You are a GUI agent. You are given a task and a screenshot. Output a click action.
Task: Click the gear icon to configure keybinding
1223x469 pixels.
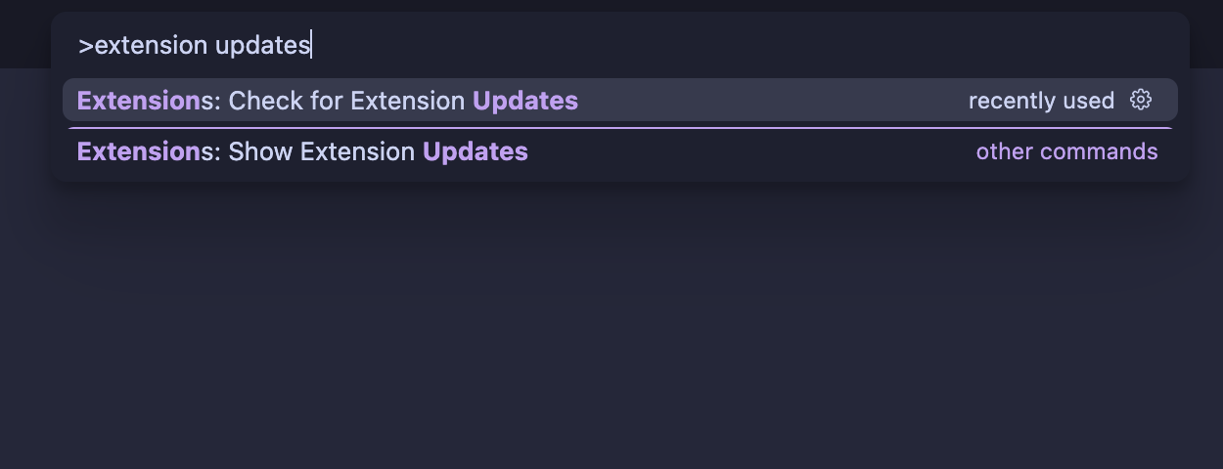pos(1140,100)
